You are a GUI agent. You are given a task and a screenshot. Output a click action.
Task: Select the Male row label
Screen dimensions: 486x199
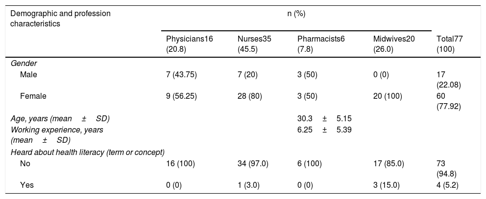pos(28,75)
